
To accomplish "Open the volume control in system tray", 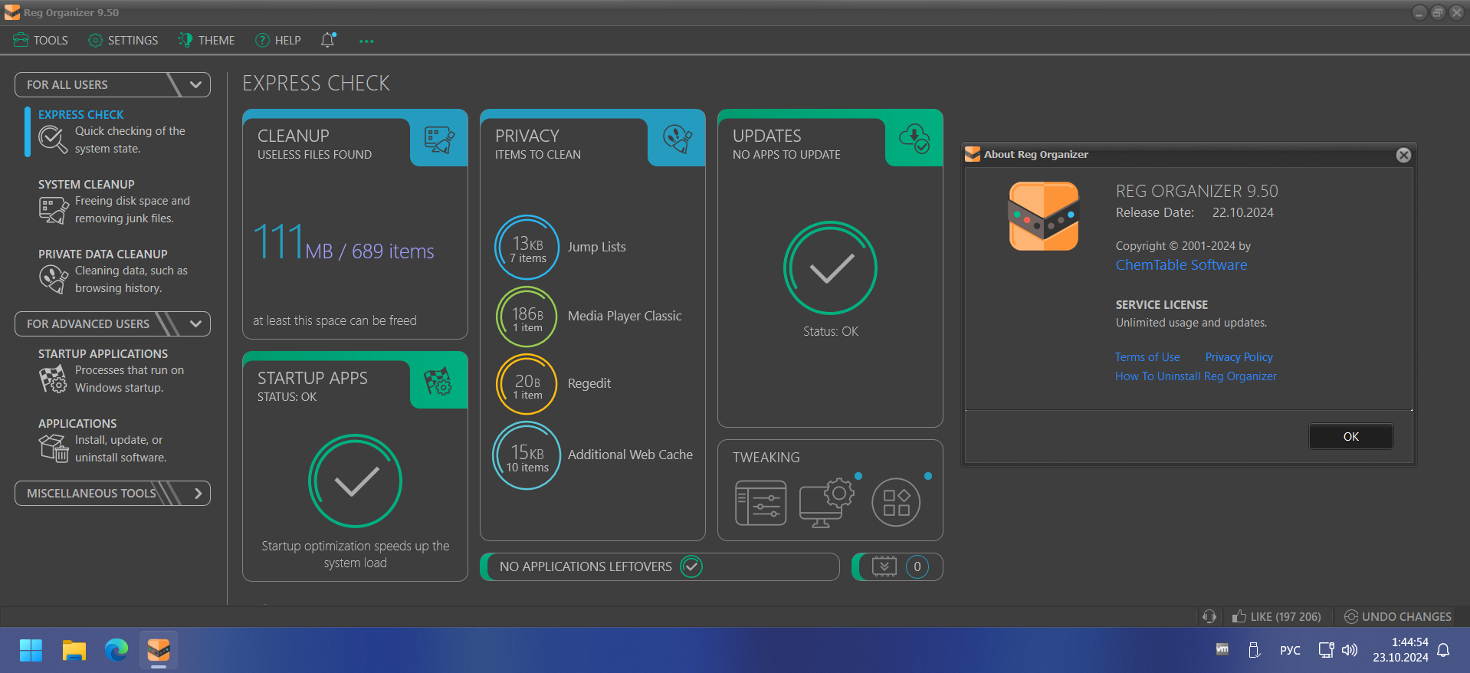I will coord(1350,651).
